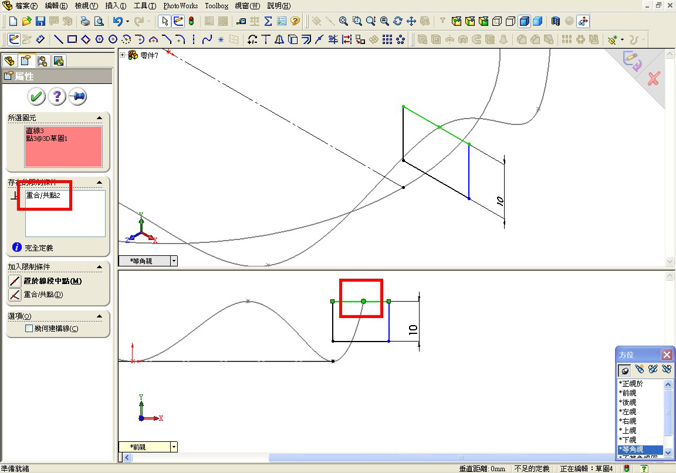Click the pushpin icon in the properties panel
This screenshot has height=473, width=676.
[77, 97]
